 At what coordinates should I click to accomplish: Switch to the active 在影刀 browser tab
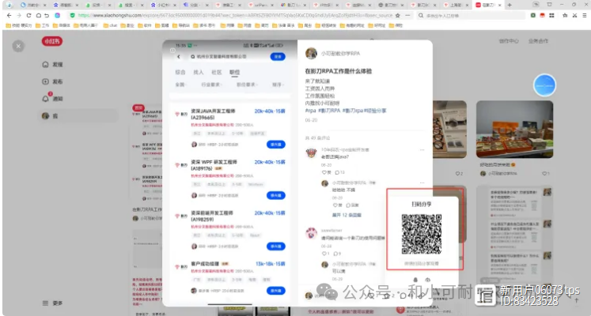[x=488, y=5]
